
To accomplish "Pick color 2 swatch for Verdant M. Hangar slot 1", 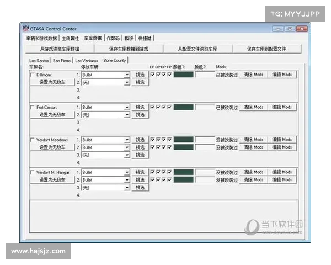I will click(x=205, y=172).
